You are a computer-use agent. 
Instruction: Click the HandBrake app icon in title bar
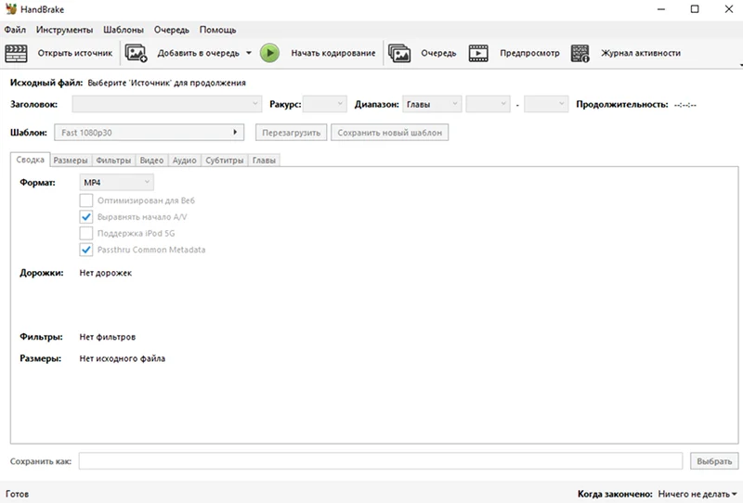pos(10,9)
